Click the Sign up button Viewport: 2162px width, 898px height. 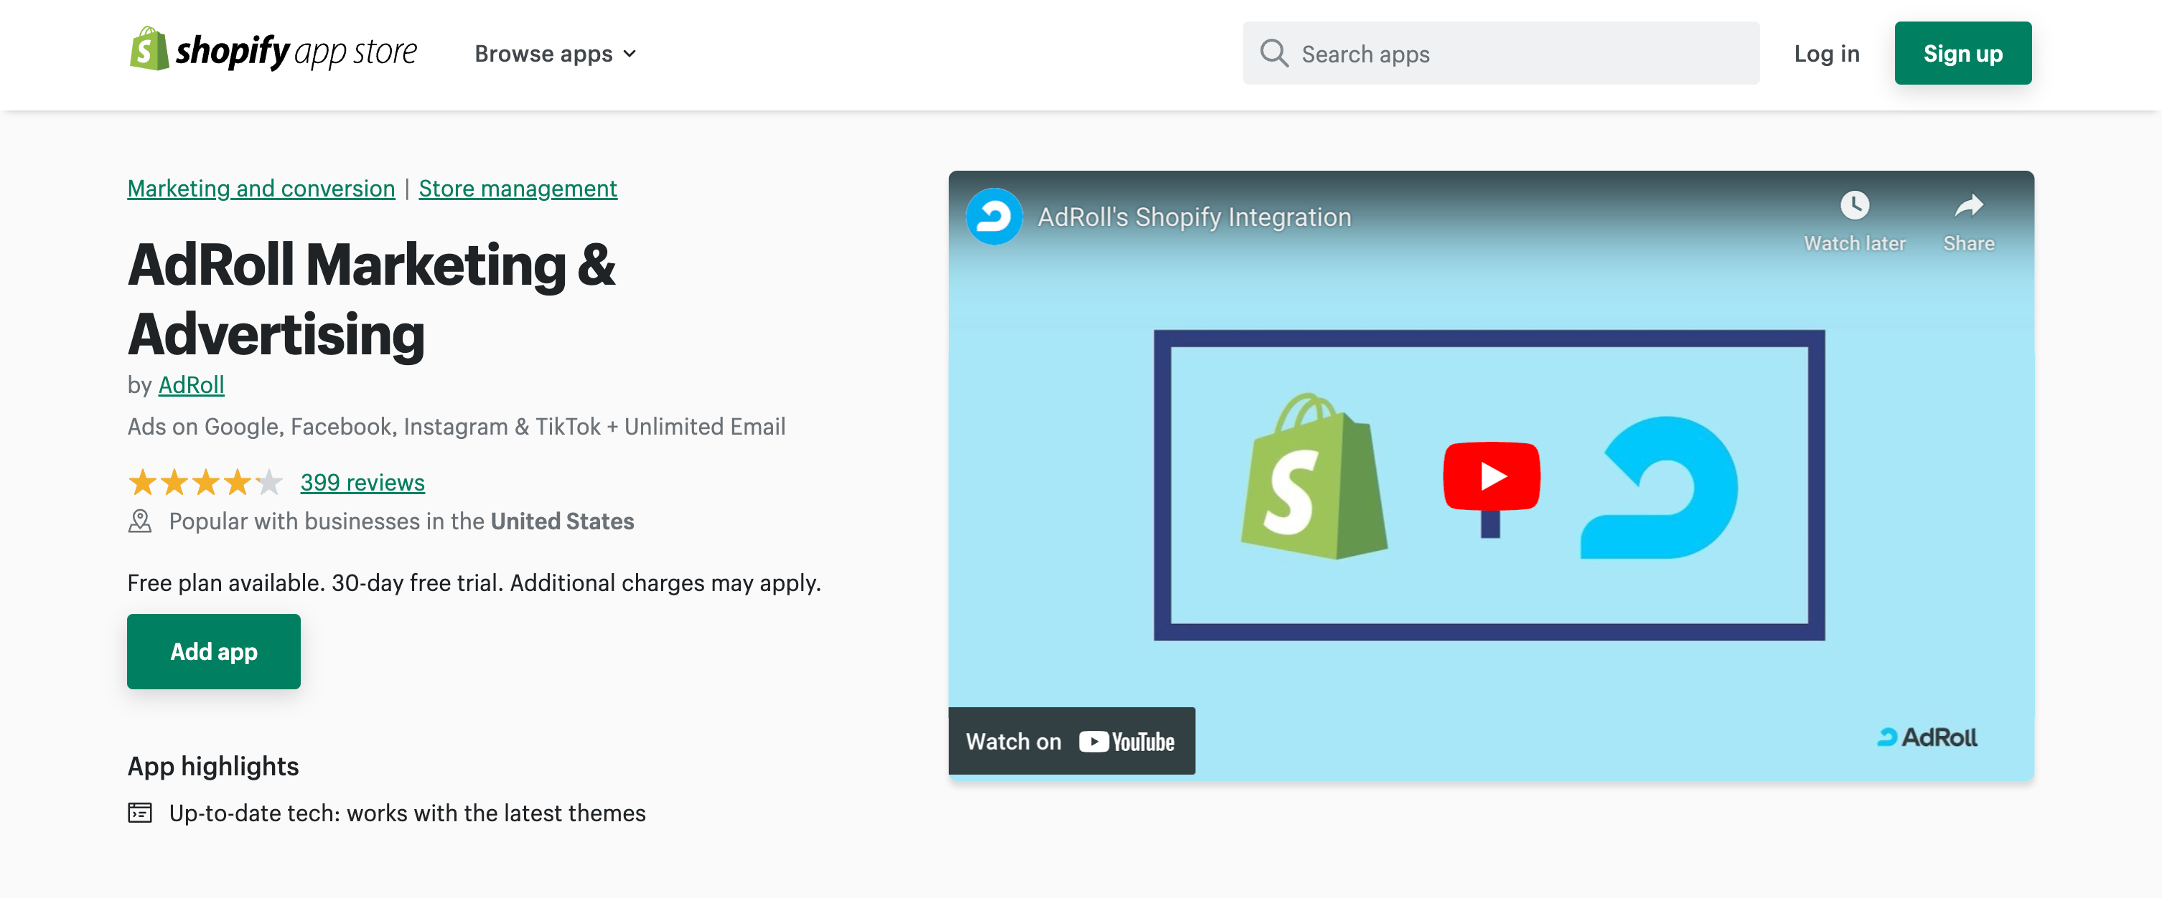tap(1962, 54)
